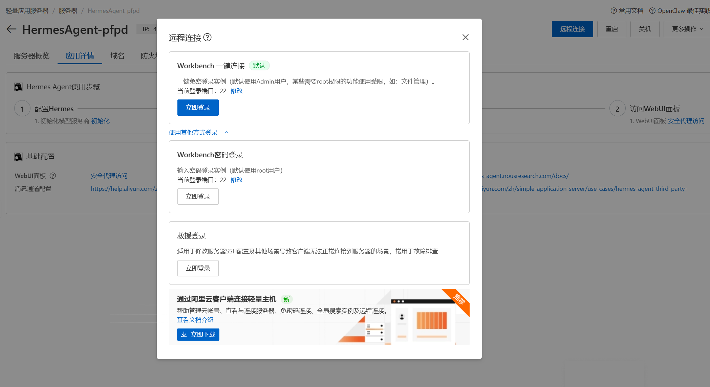Click help icon beside OpenClaw 最佳实践
Image resolution: width=710 pixels, height=387 pixels.
click(x=652, y=11)
